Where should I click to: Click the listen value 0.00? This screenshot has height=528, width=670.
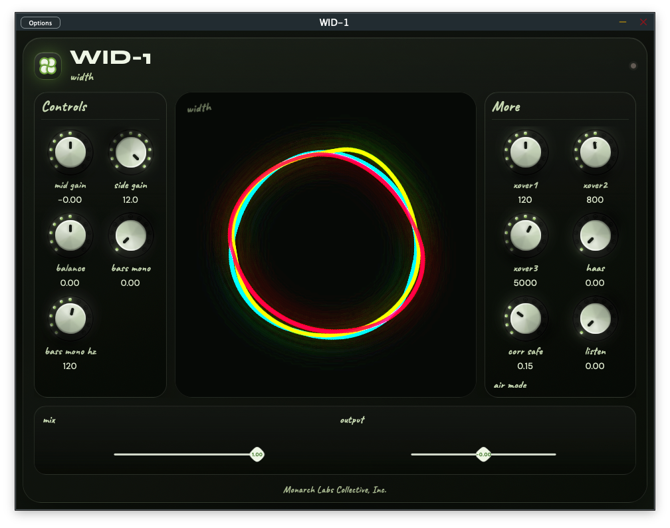point(595,366)
